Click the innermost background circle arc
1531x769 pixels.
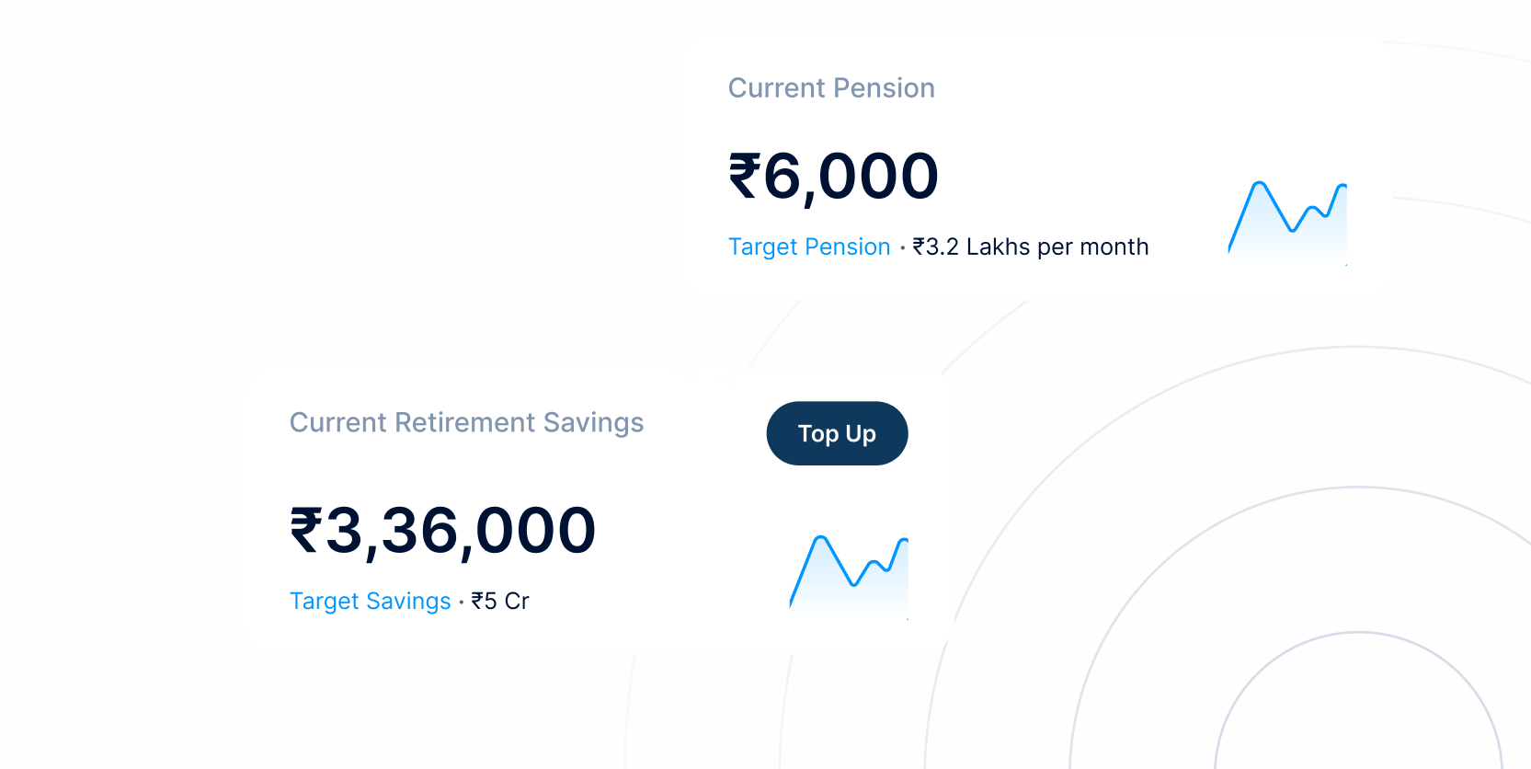pos(1358,633)
